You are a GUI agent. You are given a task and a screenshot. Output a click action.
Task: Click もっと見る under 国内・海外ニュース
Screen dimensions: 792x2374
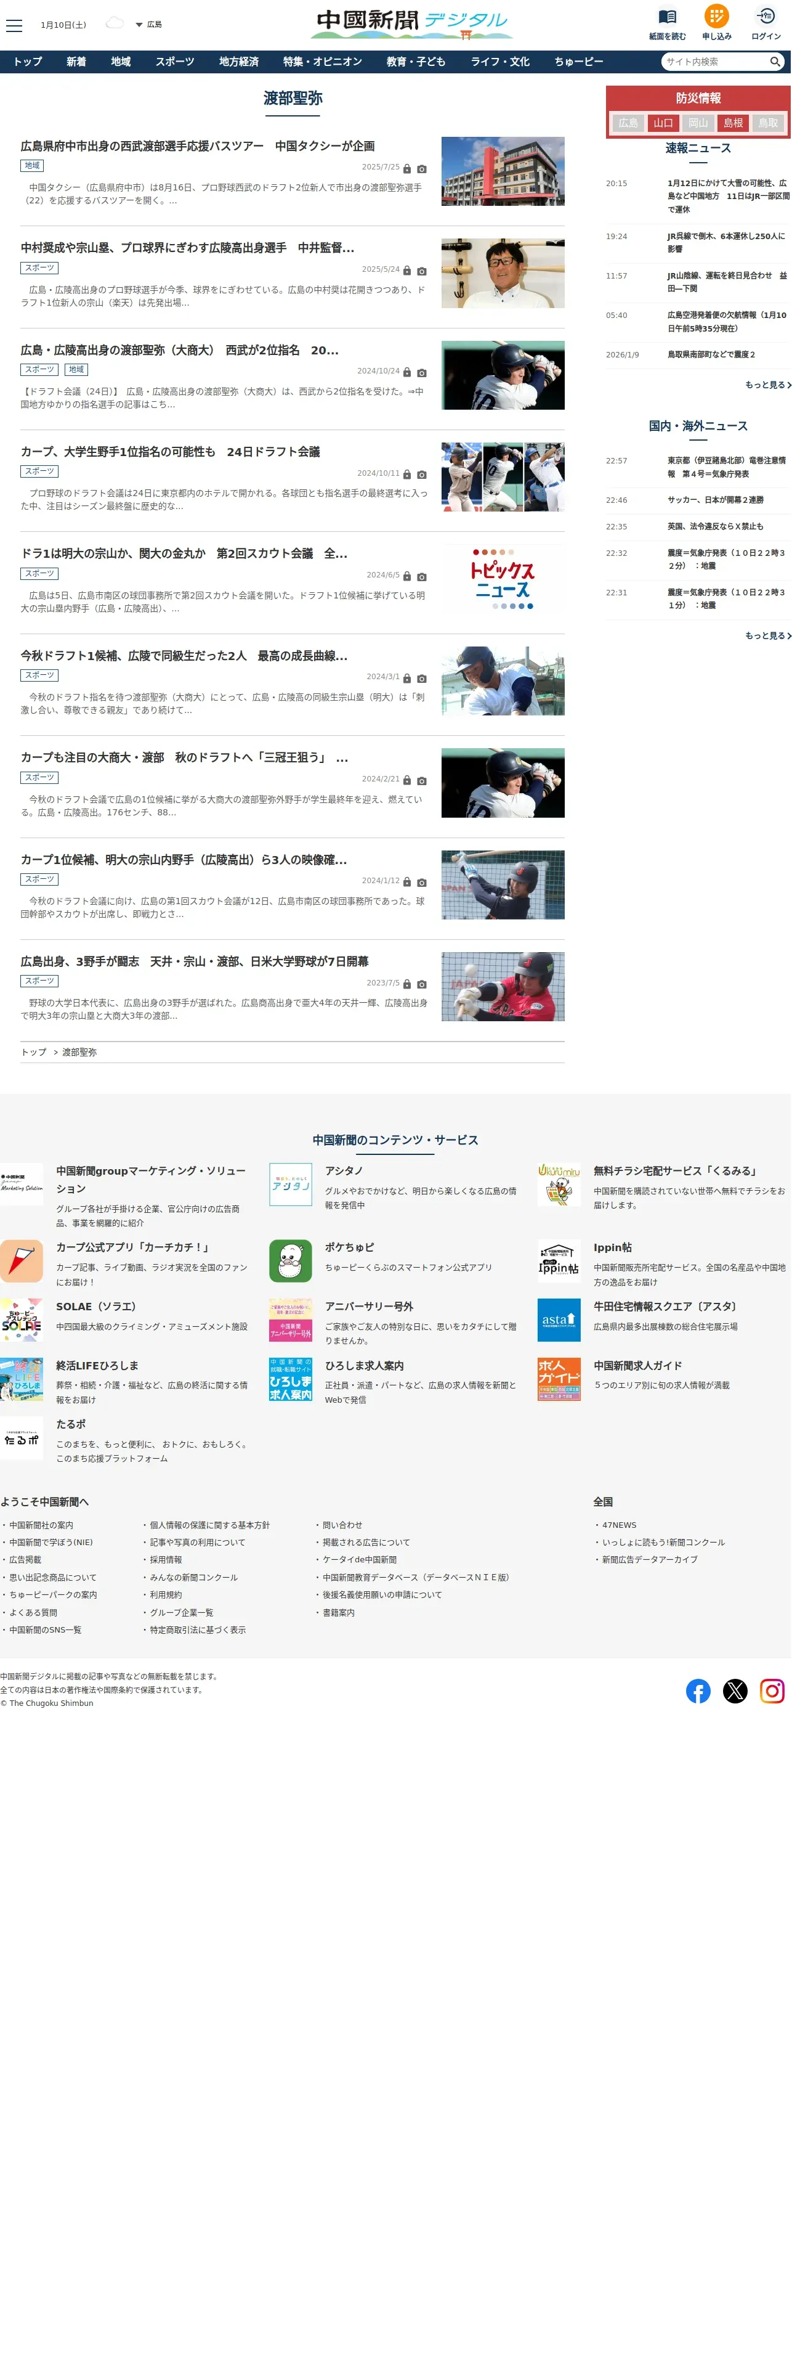[x=768, y=636]
